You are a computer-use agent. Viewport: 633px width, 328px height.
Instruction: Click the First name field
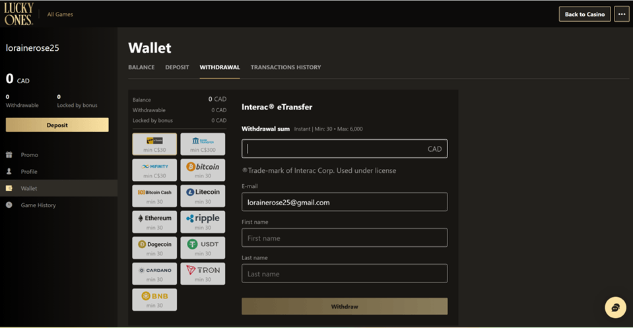click(x=345, y=238)
